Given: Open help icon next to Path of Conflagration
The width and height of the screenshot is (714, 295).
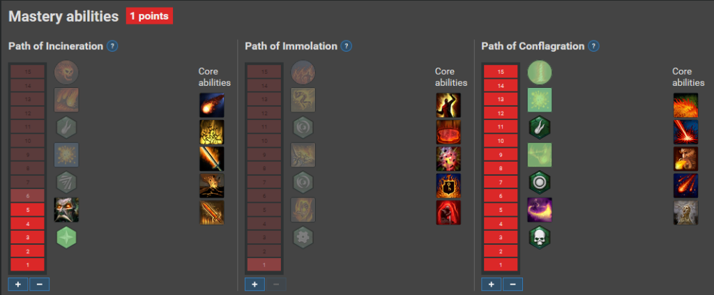Looking at the screenshot, I should pos(593,46).
